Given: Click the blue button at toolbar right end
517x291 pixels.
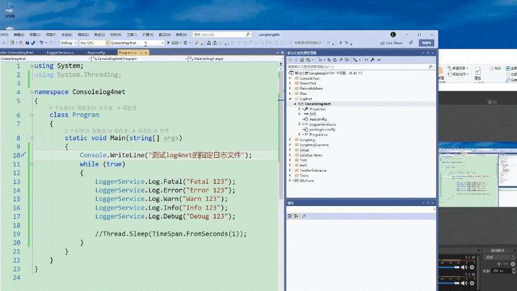Looking at the screenshot, I should [x=427, y=43].
